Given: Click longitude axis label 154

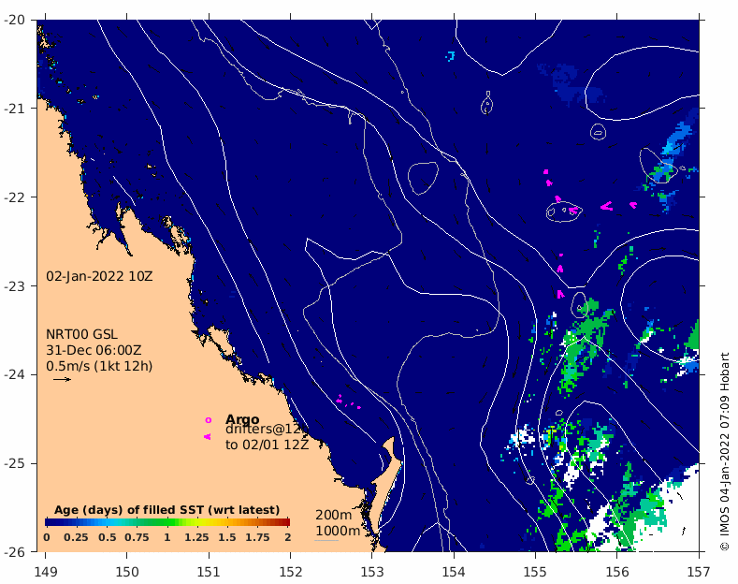Looking at the screenshot, I should click(454, 572).
